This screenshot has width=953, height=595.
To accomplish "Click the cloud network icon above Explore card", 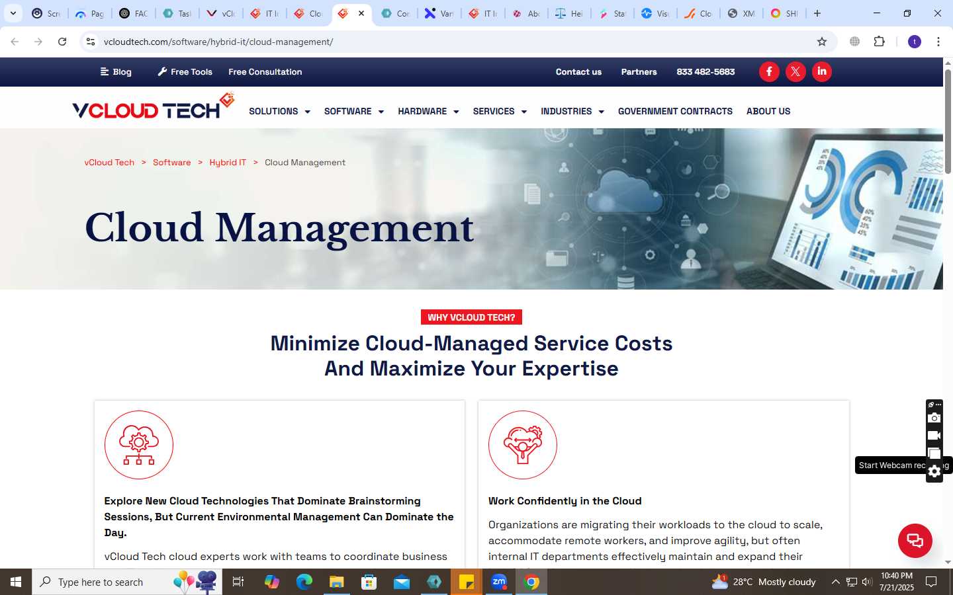I will (139, 445).
